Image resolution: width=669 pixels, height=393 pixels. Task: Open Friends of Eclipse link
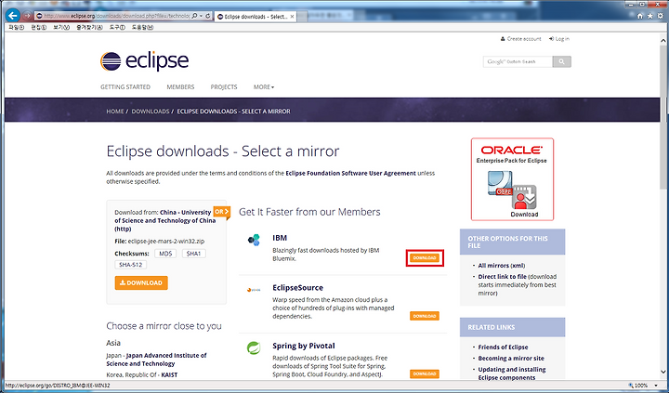[503, 347]
